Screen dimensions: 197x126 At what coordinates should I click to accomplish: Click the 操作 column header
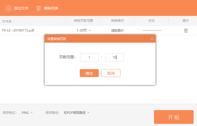pyautogui.click(x=186, y=21)
